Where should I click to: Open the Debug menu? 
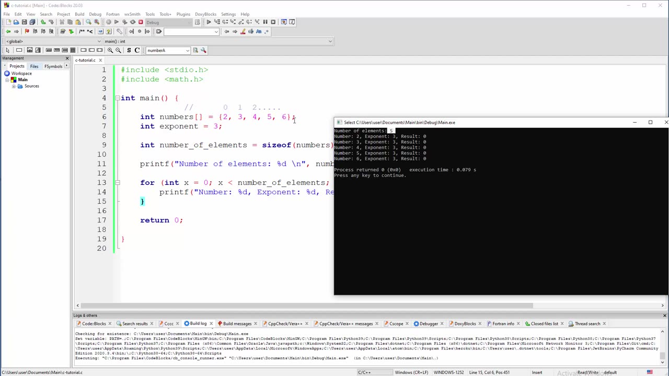click(95, 14)
